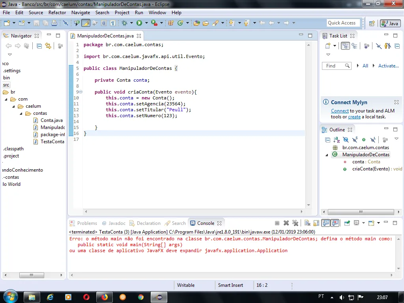Collapse all in Navigator panel
Viewport: 404px width, 303px height.
(x=39, y=46)
